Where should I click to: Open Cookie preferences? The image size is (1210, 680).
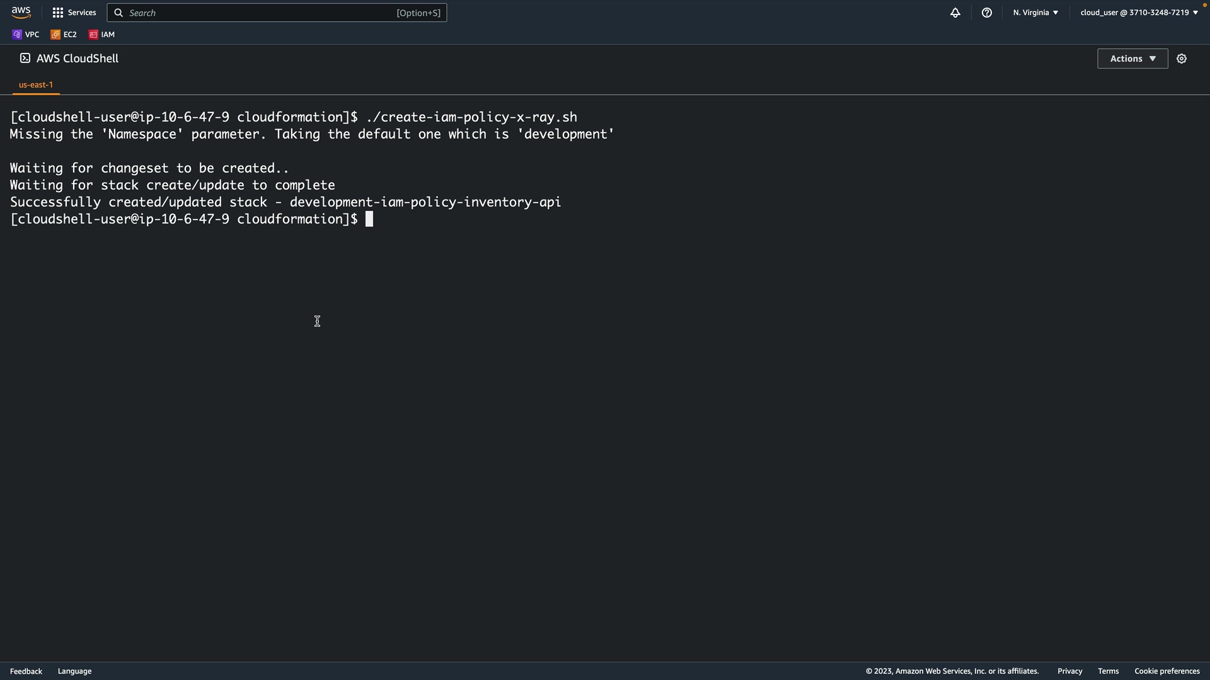pos(1167,671)
